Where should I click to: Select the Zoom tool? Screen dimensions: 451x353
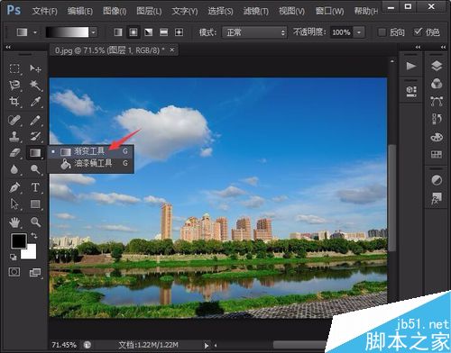coord(35,222)
